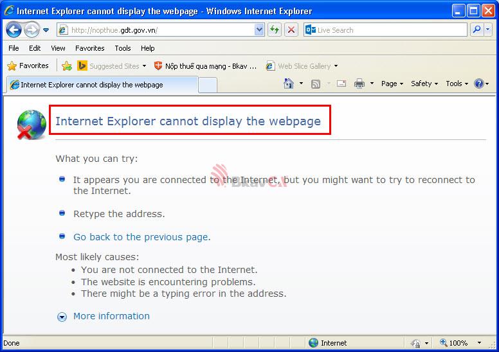This screenshot has height=352, width=499.
Task: Click the heading Internet Explorer cannot display the webpage
Action: tap(188, 121)
